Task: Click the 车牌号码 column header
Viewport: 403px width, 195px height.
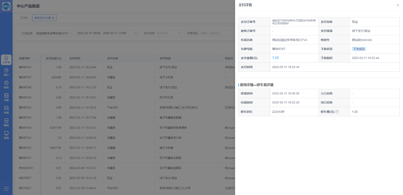Action: coord(25,58)
